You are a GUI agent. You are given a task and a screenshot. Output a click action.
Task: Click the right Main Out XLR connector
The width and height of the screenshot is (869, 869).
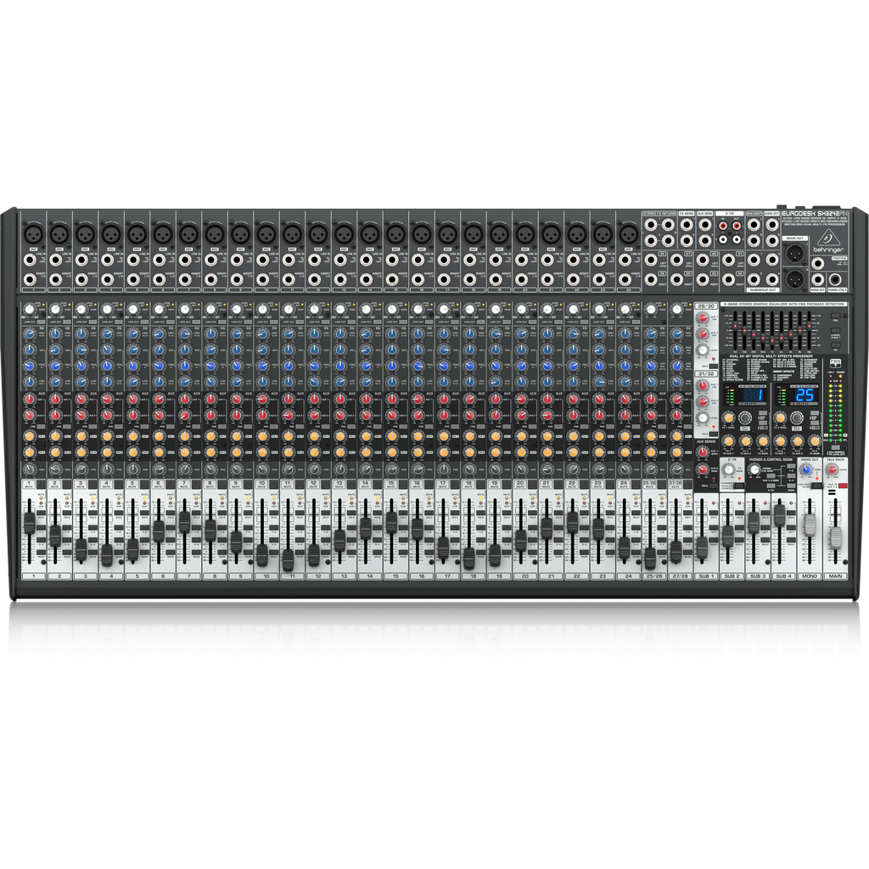pyautogui.click(x=794, y=278)
